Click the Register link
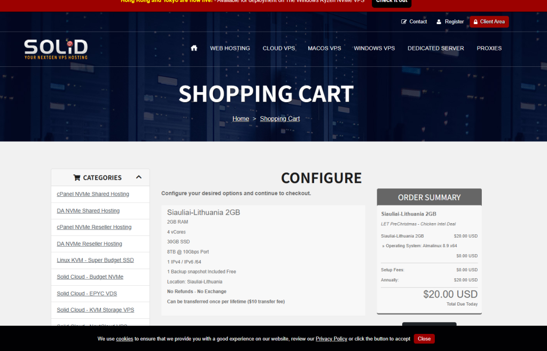The width and height of the screenshot is (547, 351). click(450, 22)
